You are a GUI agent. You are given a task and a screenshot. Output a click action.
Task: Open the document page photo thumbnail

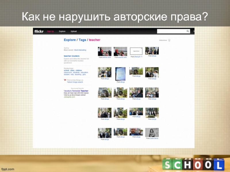120,74
